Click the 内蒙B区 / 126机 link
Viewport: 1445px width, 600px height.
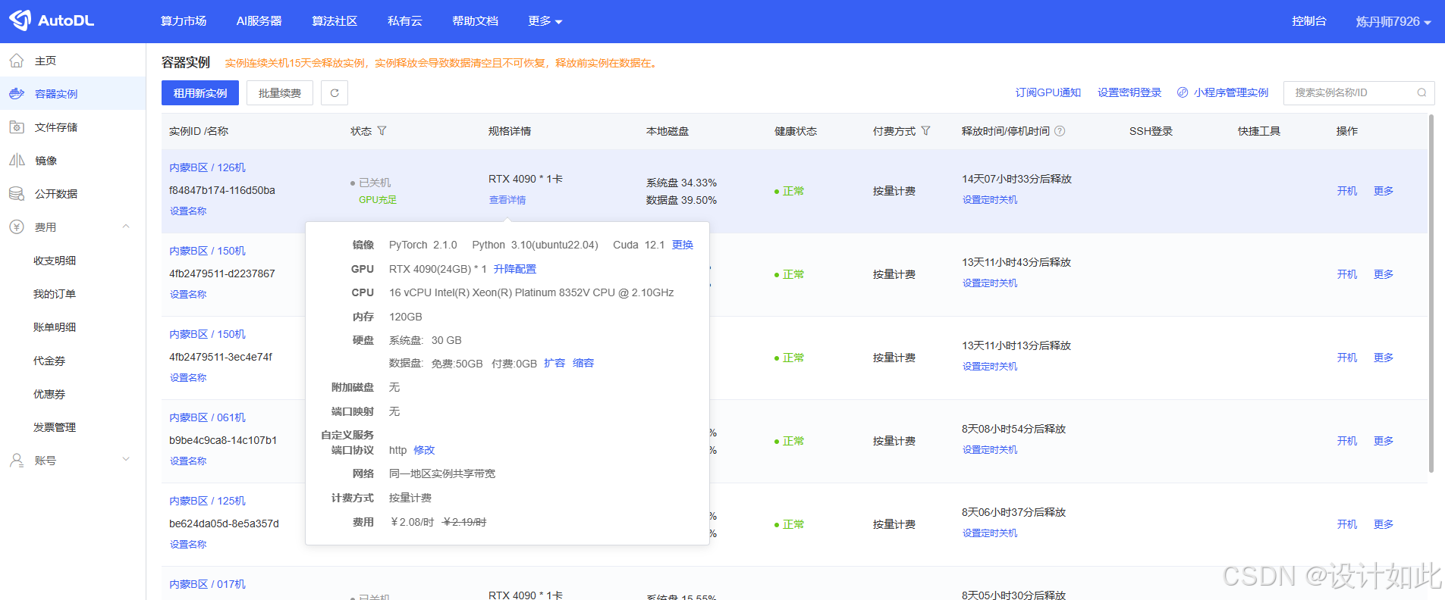[x=207, y=167]
